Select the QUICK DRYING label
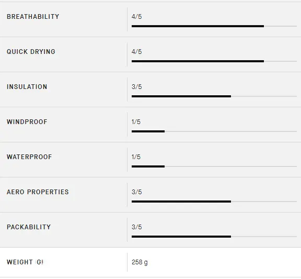The height and width of the screenshot is (279, 301). [31, 52]
